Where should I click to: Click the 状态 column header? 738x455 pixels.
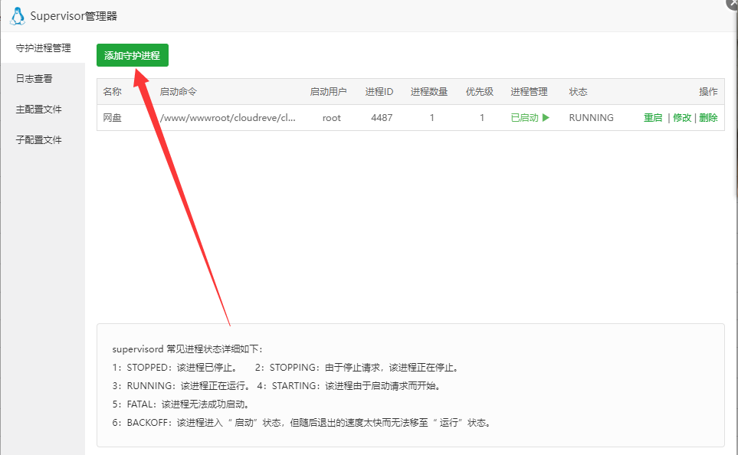[578, 92]
